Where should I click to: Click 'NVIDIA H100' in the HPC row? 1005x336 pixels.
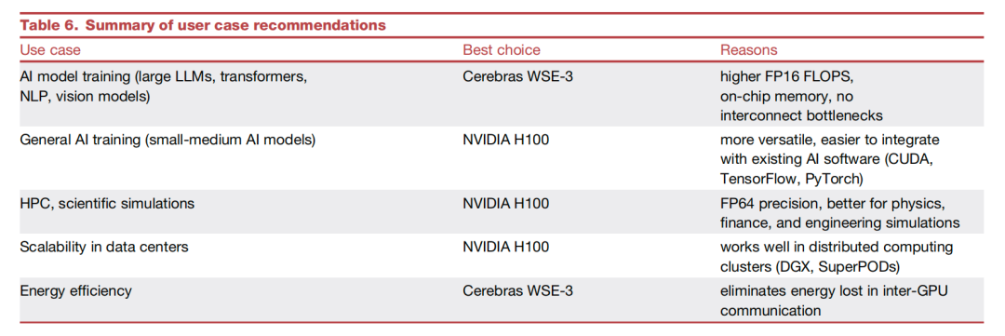(505, 204)
